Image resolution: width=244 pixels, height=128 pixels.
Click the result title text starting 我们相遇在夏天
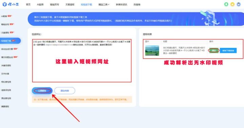coord(184,51)
